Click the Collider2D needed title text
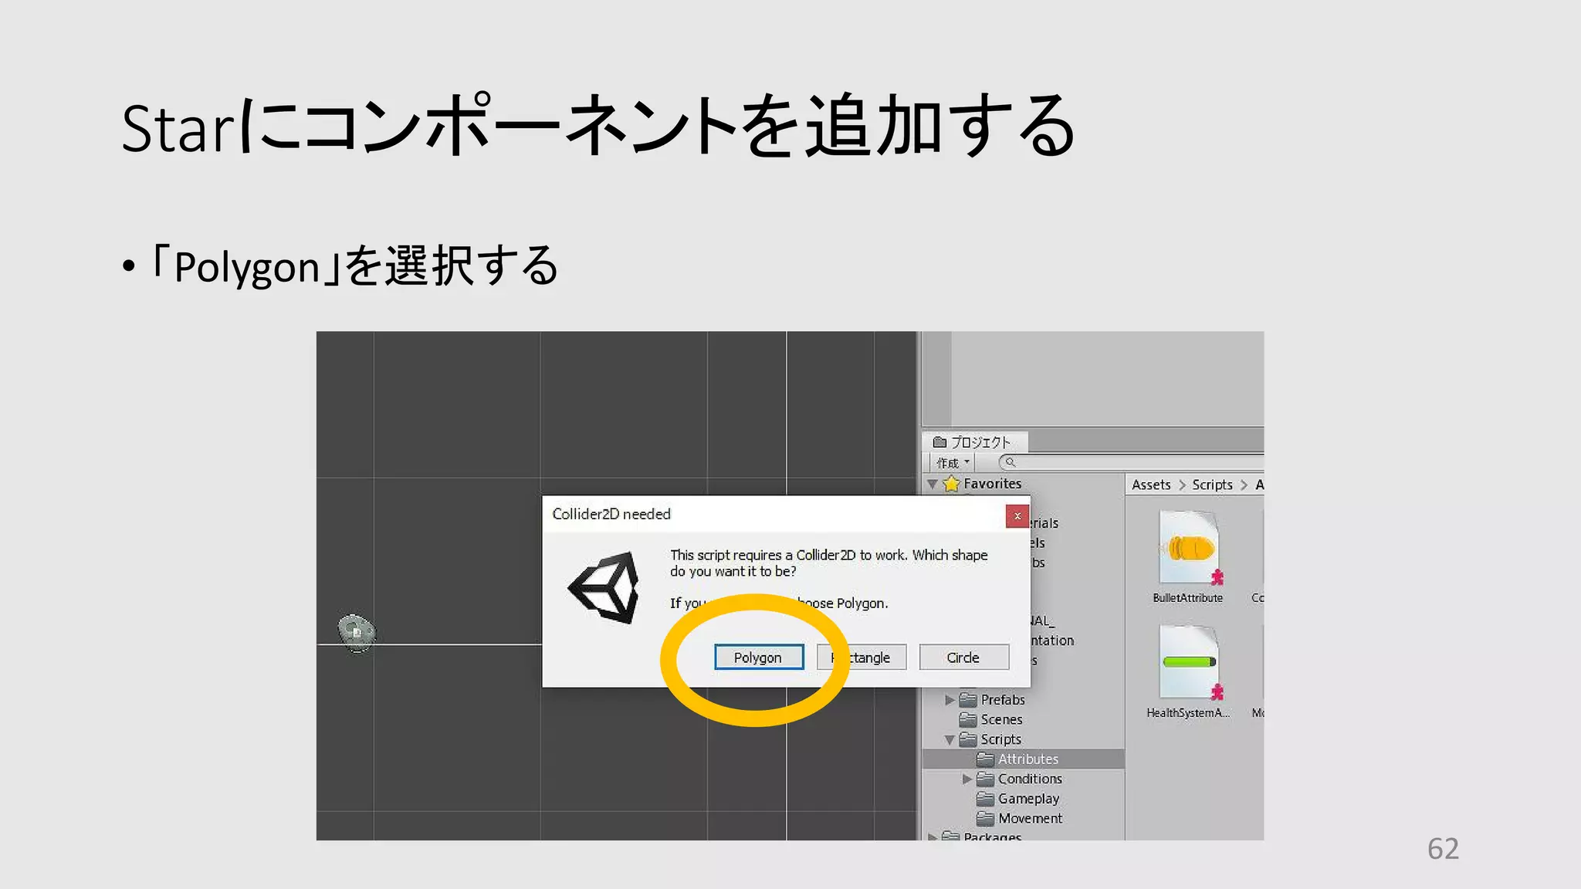Viewport: 1581px width, 889px height. pos(611,514)
